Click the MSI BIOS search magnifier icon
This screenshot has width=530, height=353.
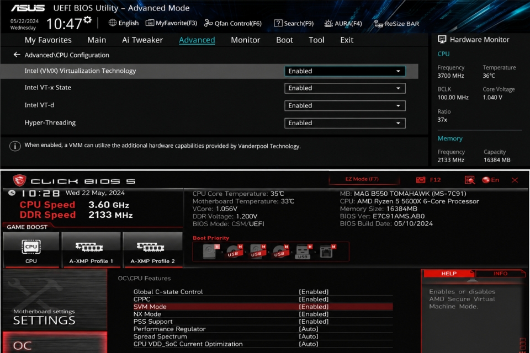[x=469, y=180]
